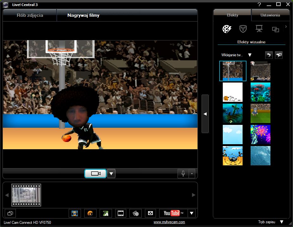The width and height of the screenshot is (293, 227).
Task: Click the film reel movie maker icon
Action: [x=135, y=213]
